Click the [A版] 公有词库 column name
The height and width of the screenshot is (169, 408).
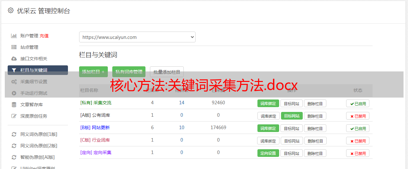(95, 115)
